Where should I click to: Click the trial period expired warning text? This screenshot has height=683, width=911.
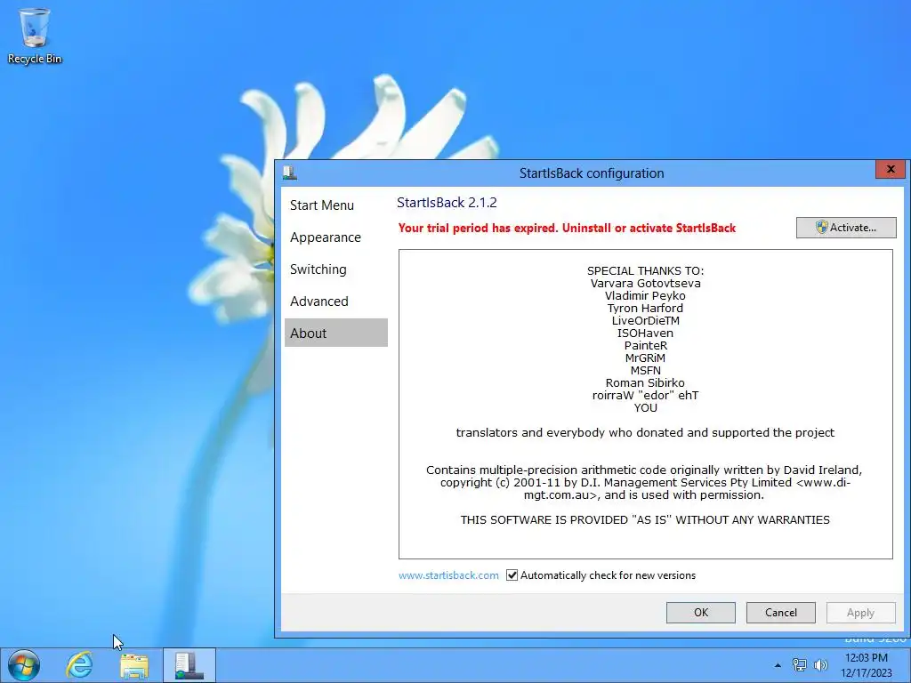click(x=567, y=229)
